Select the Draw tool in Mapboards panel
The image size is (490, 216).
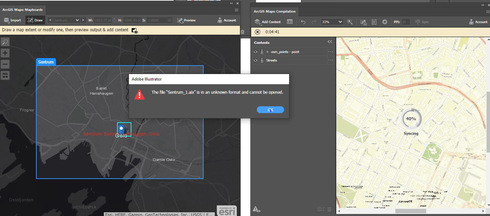click(x=35, y=20)
